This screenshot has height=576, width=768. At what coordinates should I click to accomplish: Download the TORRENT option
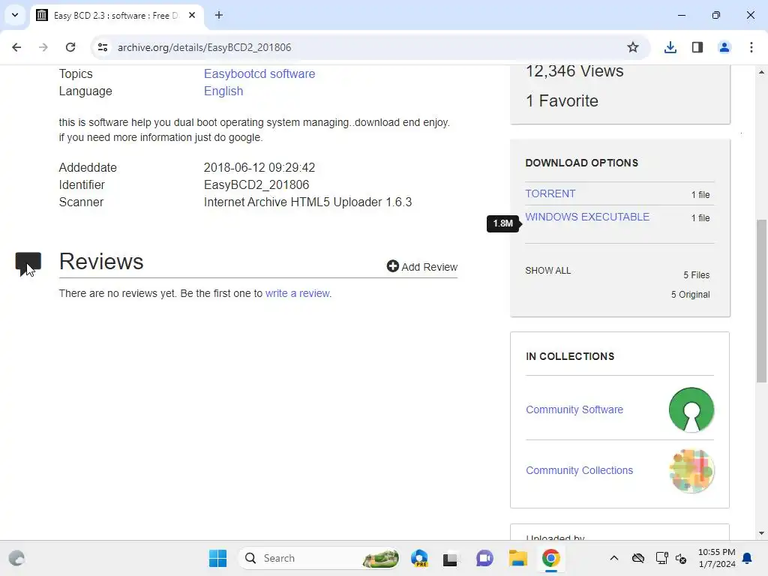(550, 193)
